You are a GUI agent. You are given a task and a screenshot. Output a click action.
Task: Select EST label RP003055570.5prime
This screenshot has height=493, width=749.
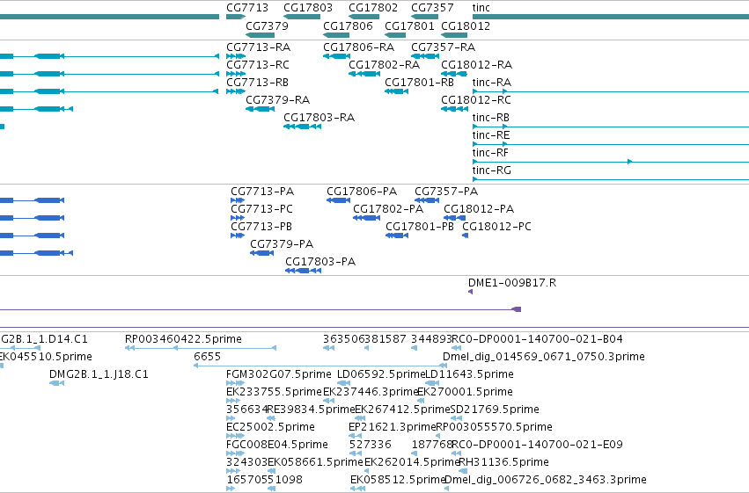495,427
